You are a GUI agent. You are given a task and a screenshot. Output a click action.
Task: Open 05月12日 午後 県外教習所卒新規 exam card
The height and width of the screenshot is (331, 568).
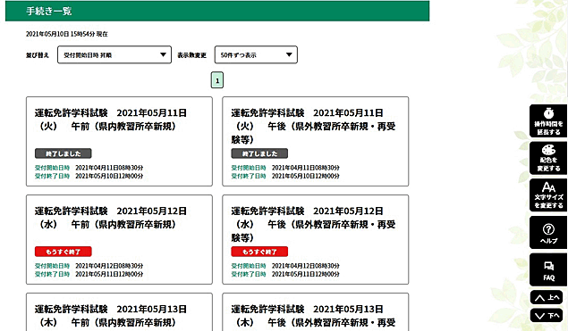point(315,240)
